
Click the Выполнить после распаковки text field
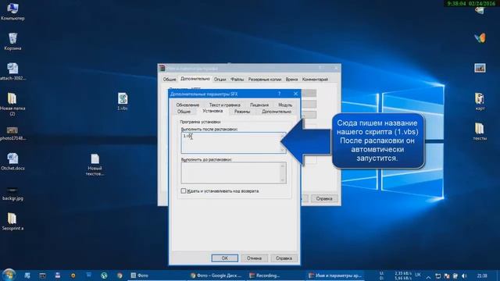tap(234, 143)
